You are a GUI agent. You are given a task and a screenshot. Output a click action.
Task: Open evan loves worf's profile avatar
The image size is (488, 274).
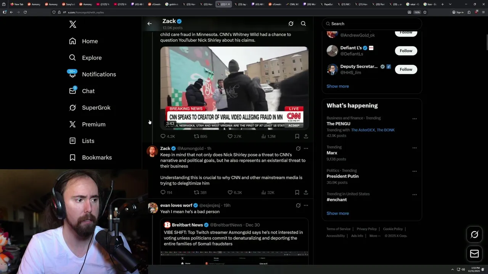152,208
